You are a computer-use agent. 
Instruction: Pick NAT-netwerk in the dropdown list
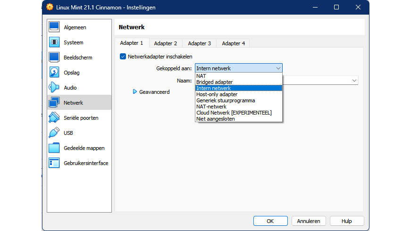[x=211, y=107]
